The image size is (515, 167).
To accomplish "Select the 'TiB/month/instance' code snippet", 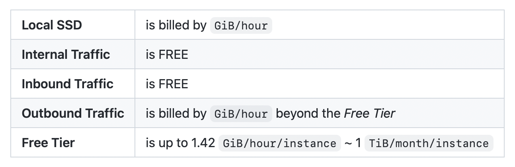I will point(429,144).
